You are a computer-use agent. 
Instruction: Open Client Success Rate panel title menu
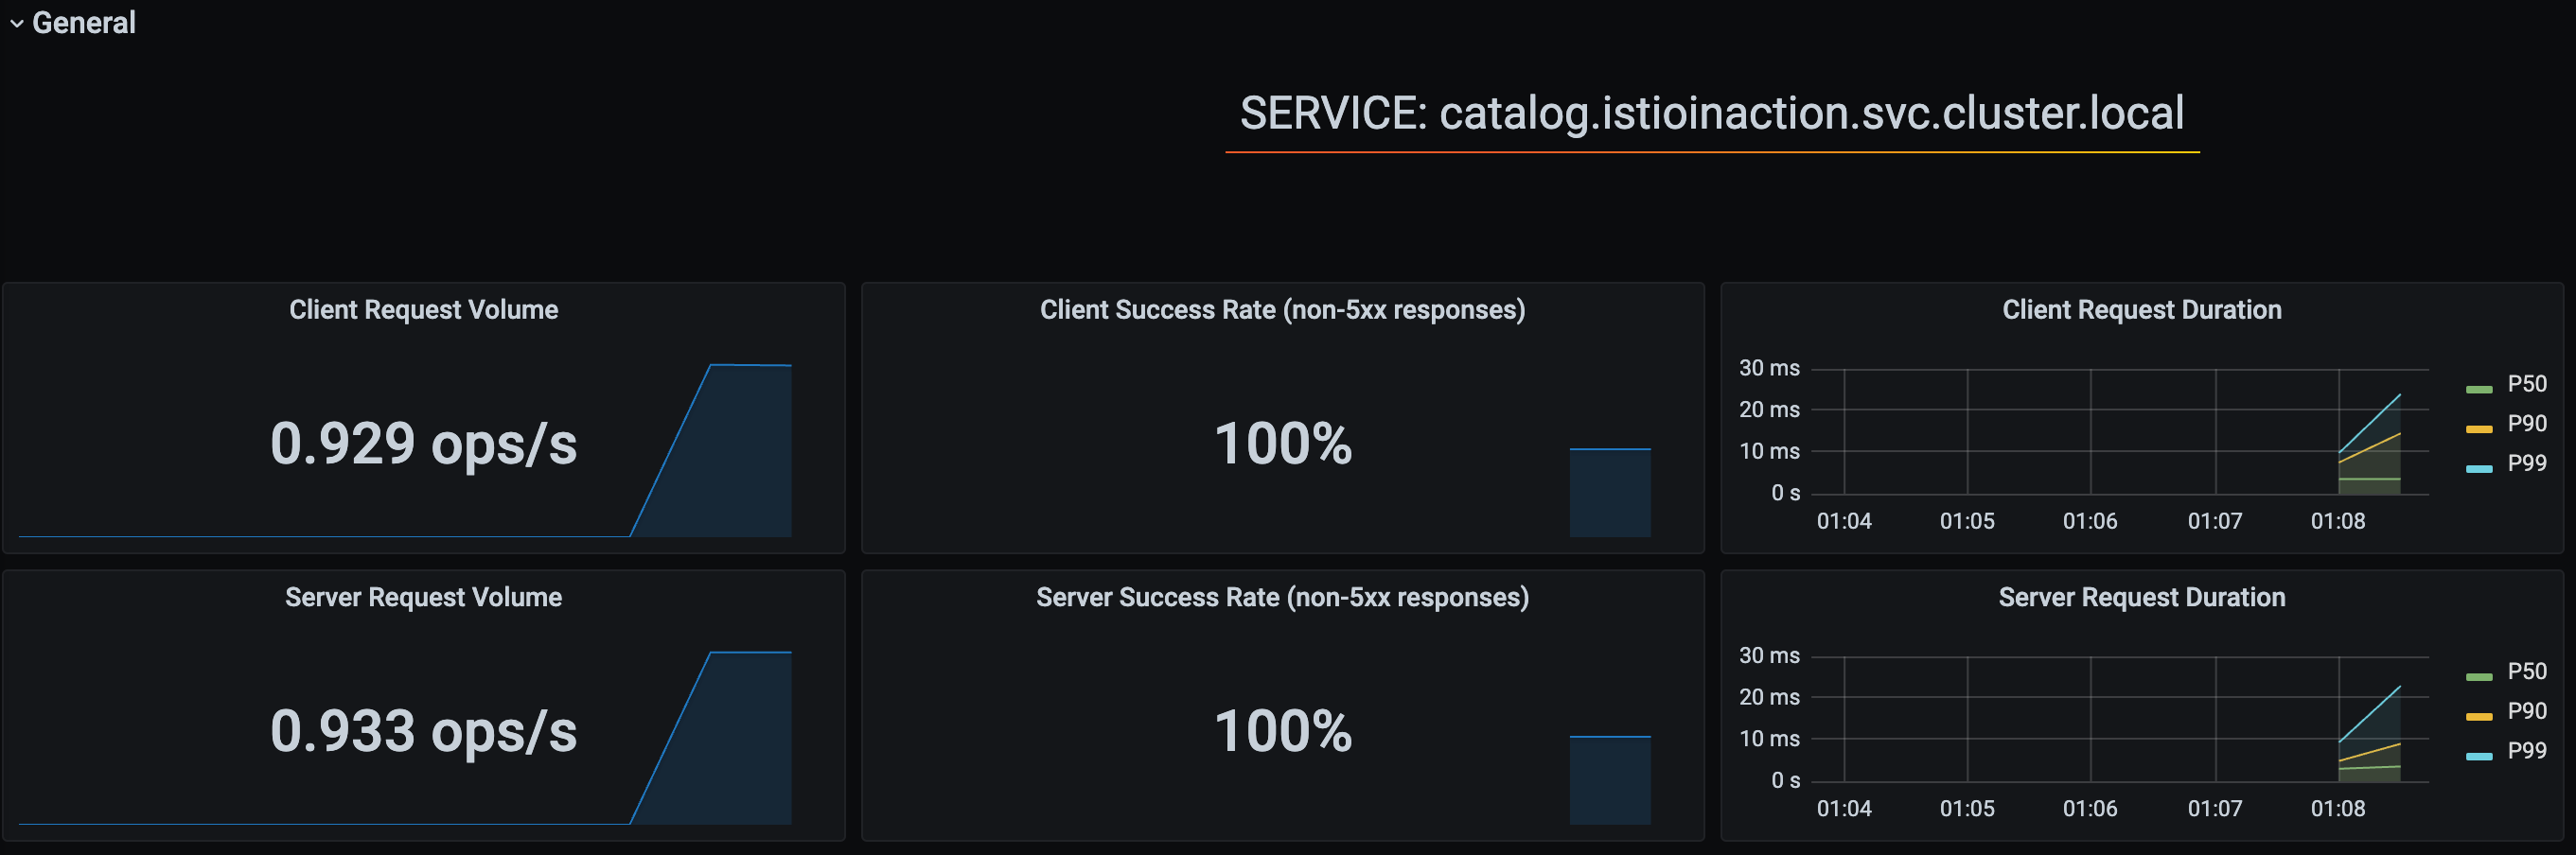(1282, 309)
